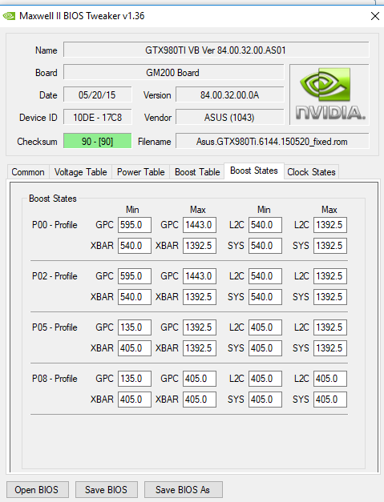Click the Open BIOS button
The width and height of the screenshot is (384, 502).
tap(37, 489)
